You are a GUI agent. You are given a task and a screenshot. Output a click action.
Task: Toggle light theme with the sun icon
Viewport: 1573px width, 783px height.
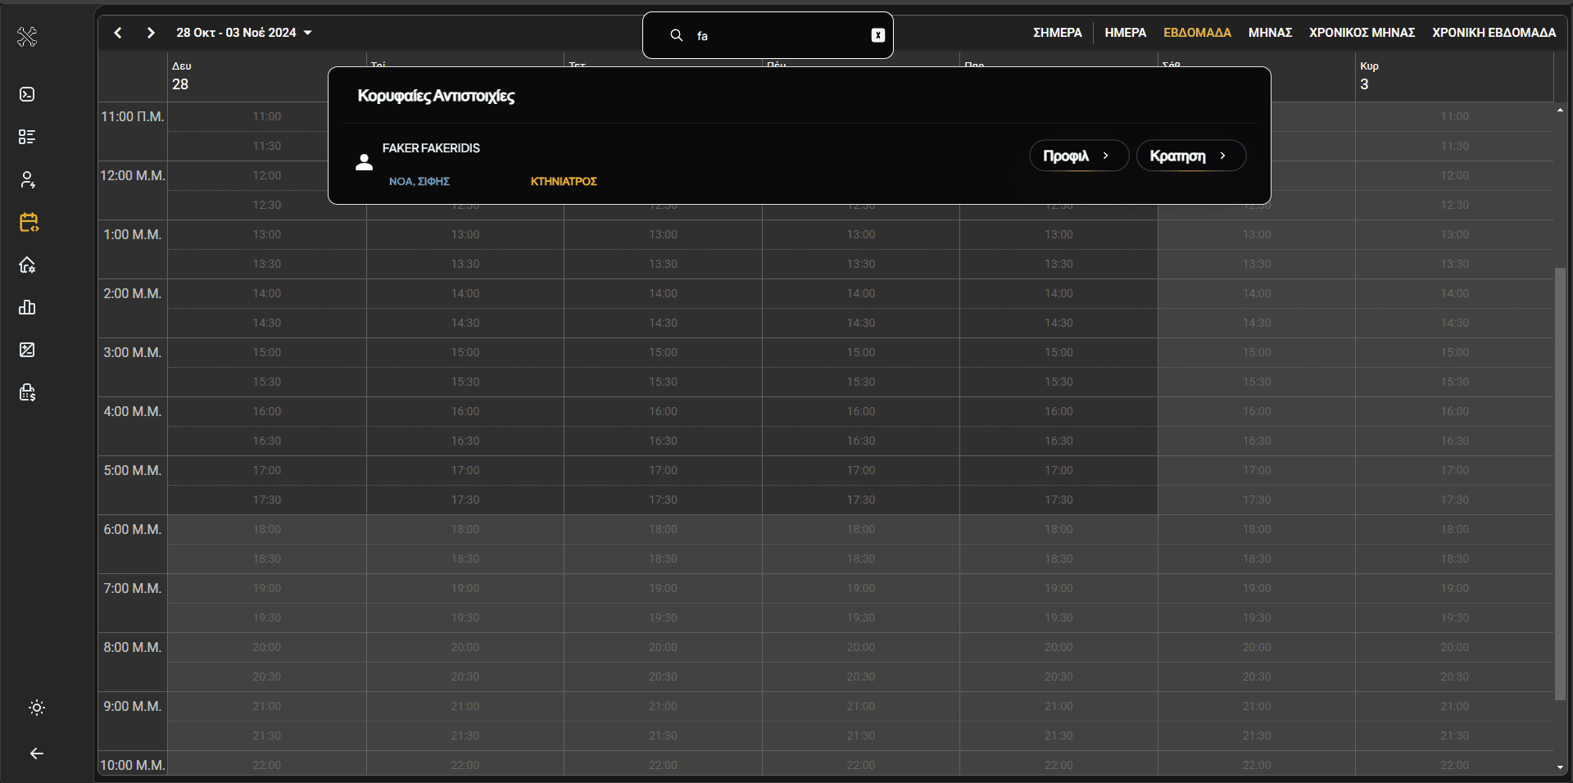tap(37, 708)
